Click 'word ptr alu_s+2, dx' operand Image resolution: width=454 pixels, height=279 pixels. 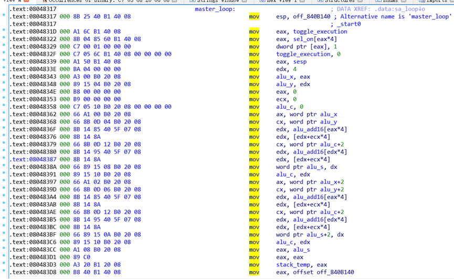pyautogui.click(x=310, y=235)
